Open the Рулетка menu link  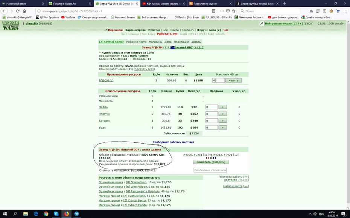[x=154, y=30]
